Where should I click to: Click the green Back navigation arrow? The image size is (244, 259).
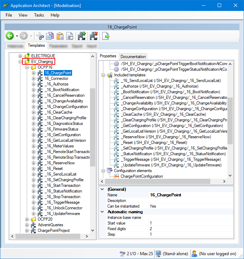[x=10, y=36]
